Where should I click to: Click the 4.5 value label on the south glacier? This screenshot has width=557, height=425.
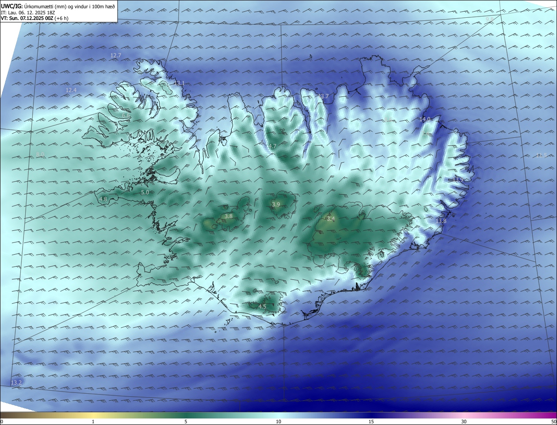coord(262,306)
